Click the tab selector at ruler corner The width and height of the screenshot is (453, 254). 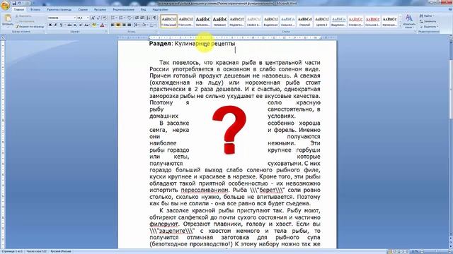(x=3, y=37)
